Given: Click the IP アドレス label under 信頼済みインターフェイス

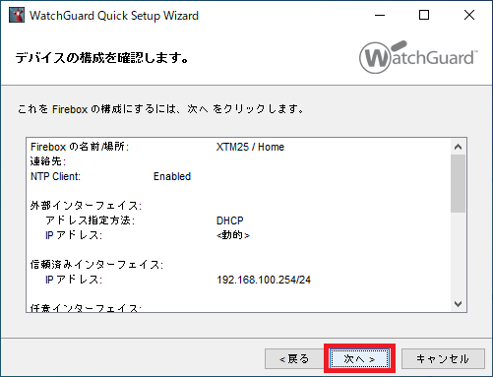Looking at the screenshot, I should [74, 280].
